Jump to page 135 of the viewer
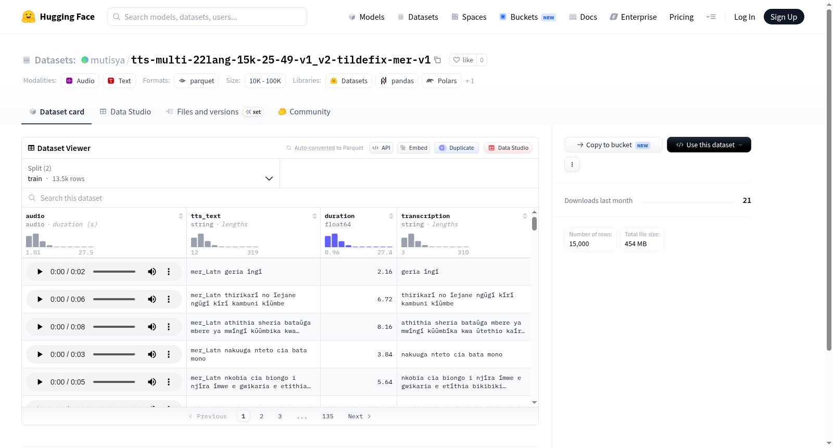Image resolution: width=833 pixels, height=448 pixels. click(327, 416)
